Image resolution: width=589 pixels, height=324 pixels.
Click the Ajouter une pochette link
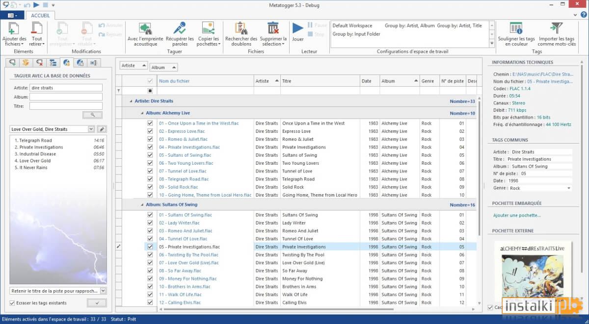pyautogui.click(x=517, y=215)
